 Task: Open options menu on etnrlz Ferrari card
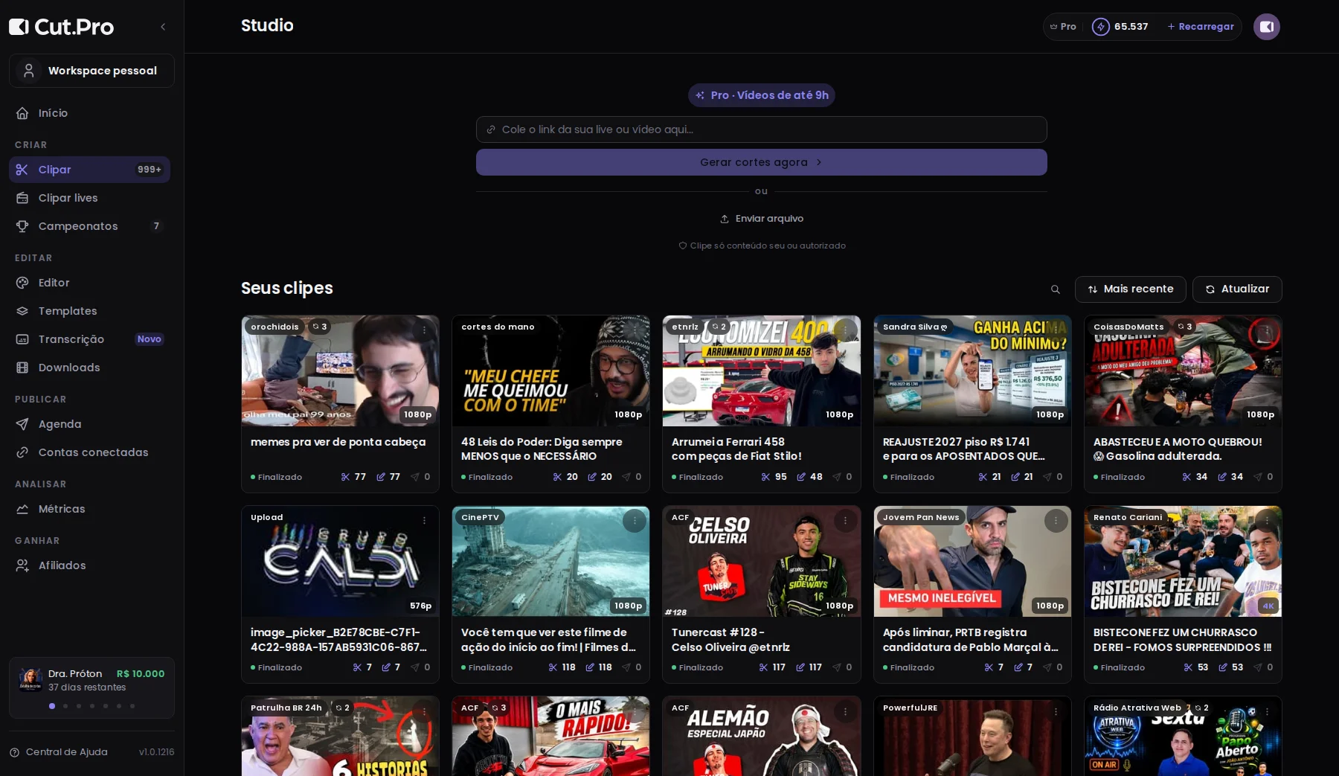click(845, 330)
